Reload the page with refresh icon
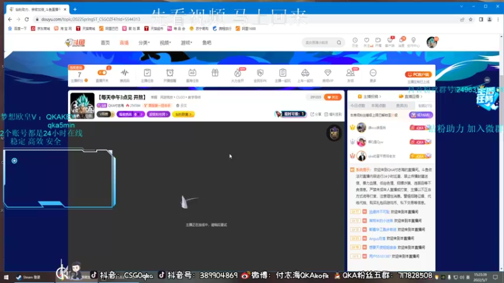504x283 pixels. tap(26, 19)
